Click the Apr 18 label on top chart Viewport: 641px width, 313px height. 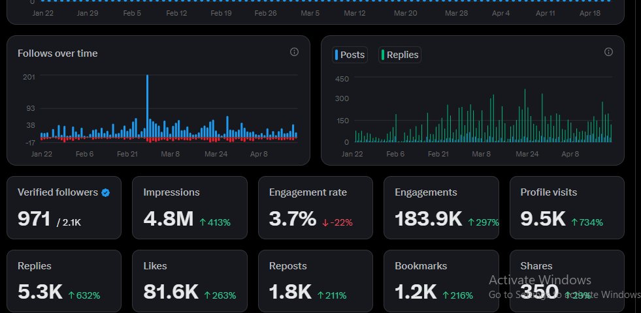(590, 13)
